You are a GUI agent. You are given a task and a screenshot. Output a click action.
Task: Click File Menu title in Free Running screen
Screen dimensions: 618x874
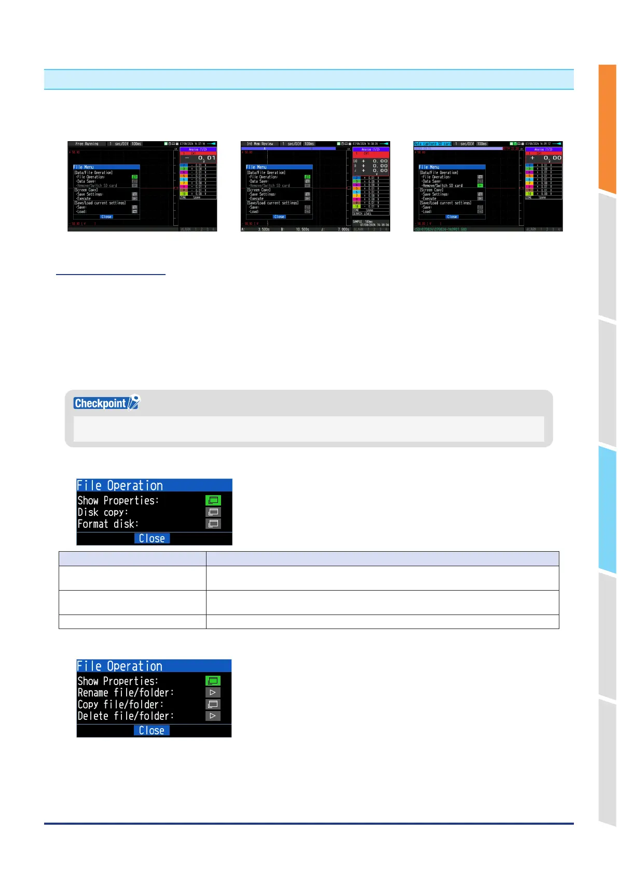coord(106,167)
